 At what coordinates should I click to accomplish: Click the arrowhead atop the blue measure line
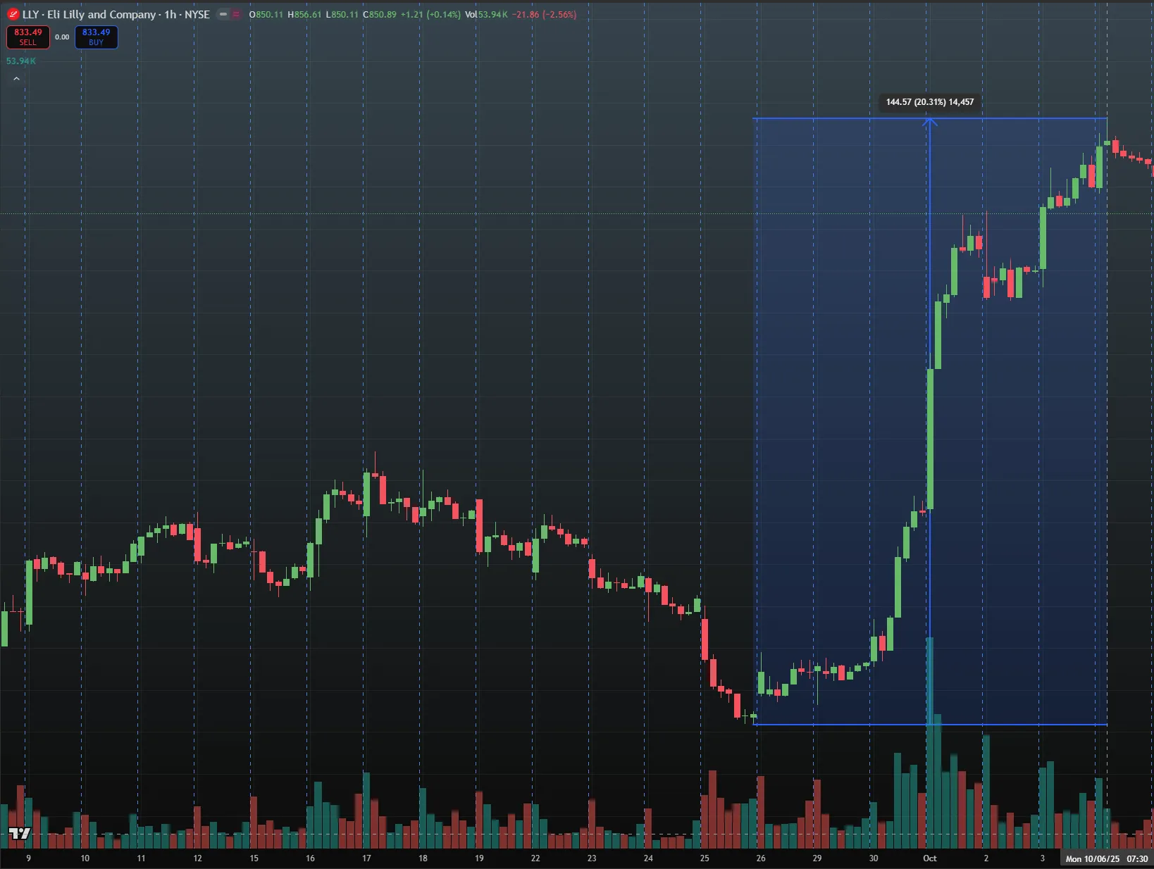(x=930, y=123)
